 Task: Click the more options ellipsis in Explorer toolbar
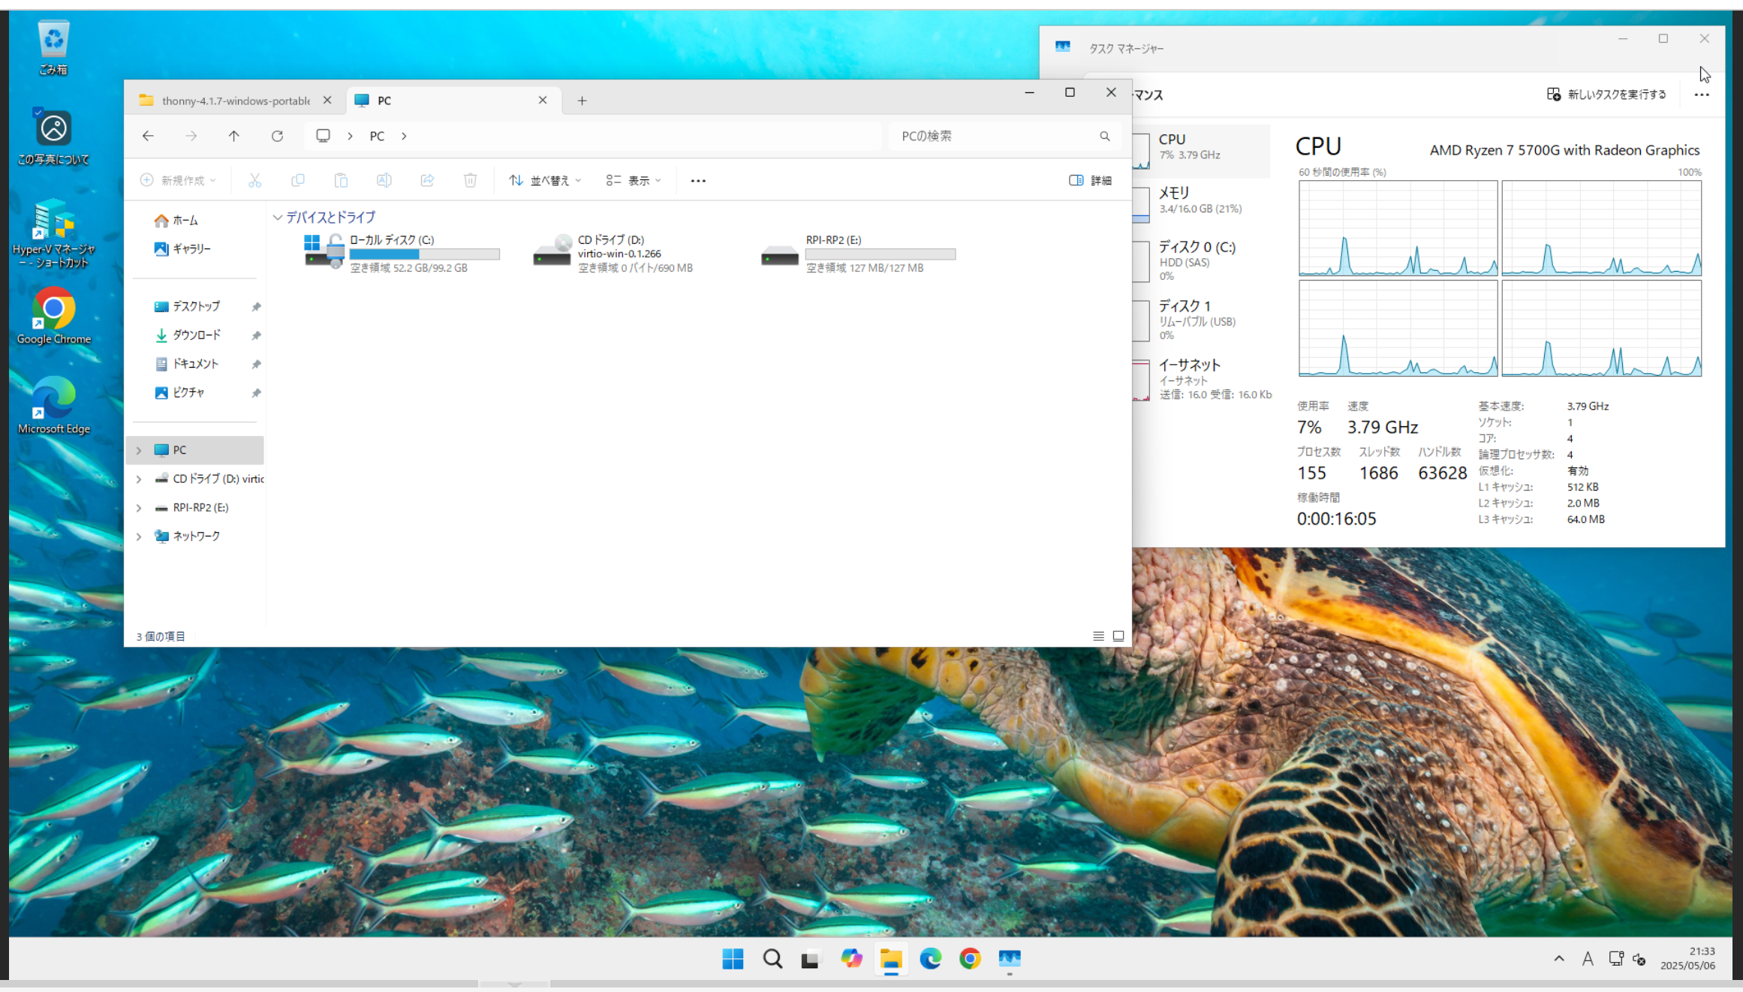(x=697, y=181)
